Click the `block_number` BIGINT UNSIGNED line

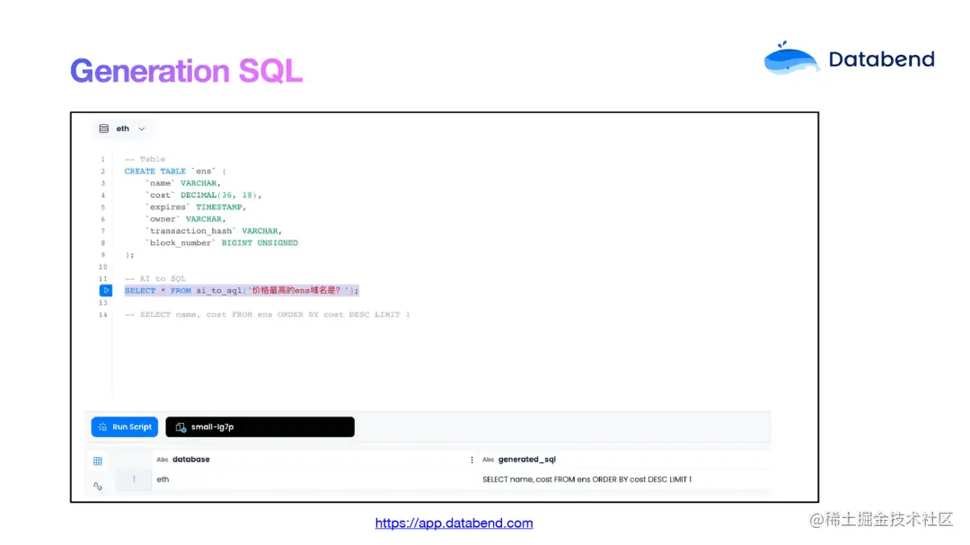click(222, 243)
